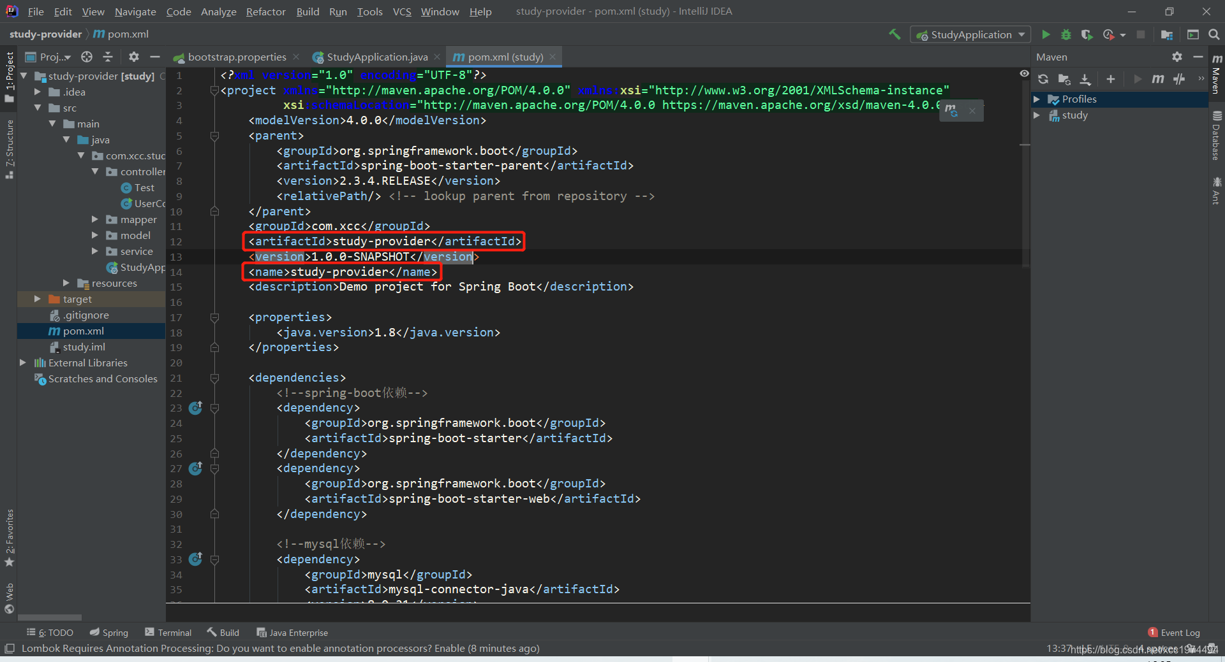Show more Maven toolbar actions chevron
The height and width of the screenshot is (662, 1225).
pyautogui.click(x=1201, y=79)
